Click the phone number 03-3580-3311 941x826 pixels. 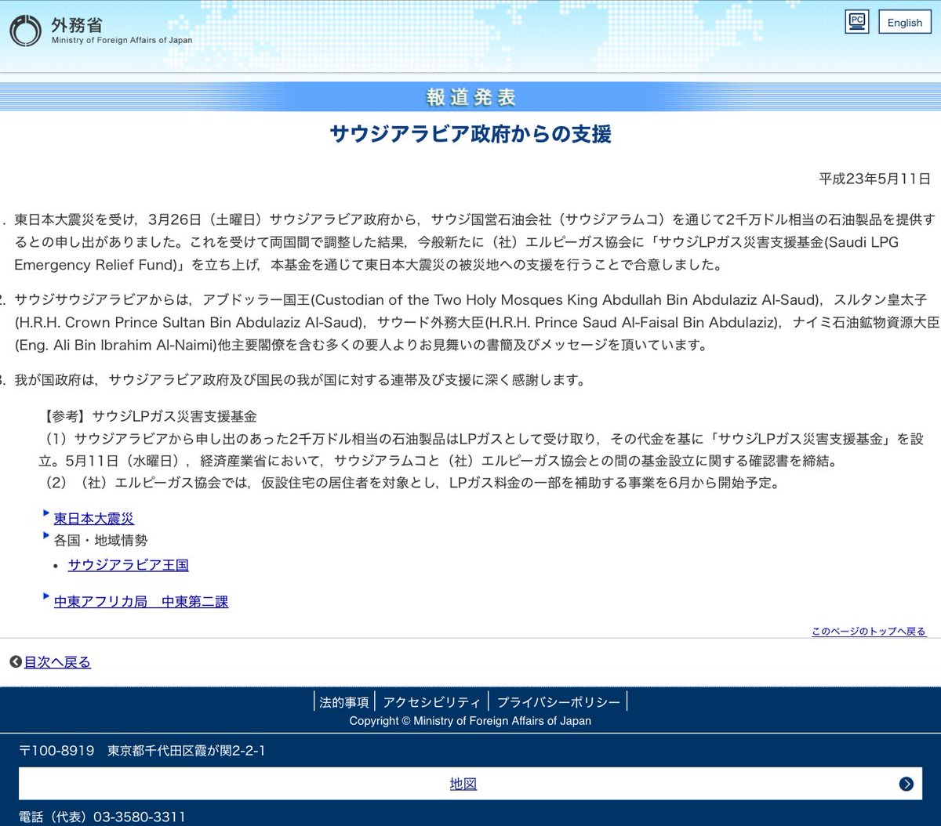(140, 817)
